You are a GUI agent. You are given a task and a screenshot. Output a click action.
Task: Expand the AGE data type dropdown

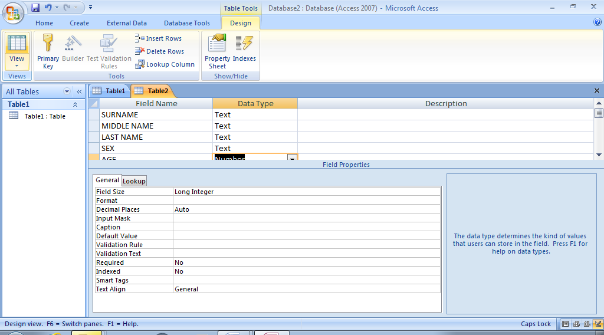[292, 158]
